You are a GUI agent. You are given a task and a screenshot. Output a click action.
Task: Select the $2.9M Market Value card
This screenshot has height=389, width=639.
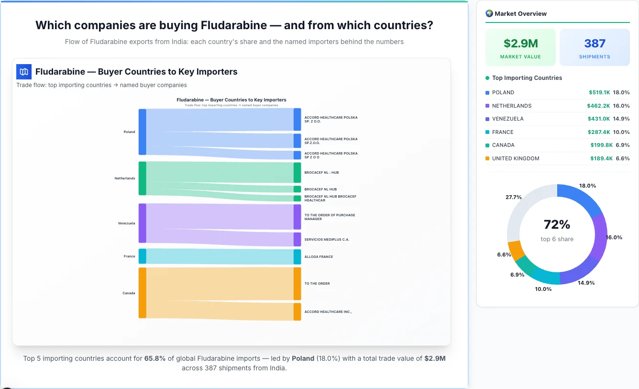click(520, 47)
